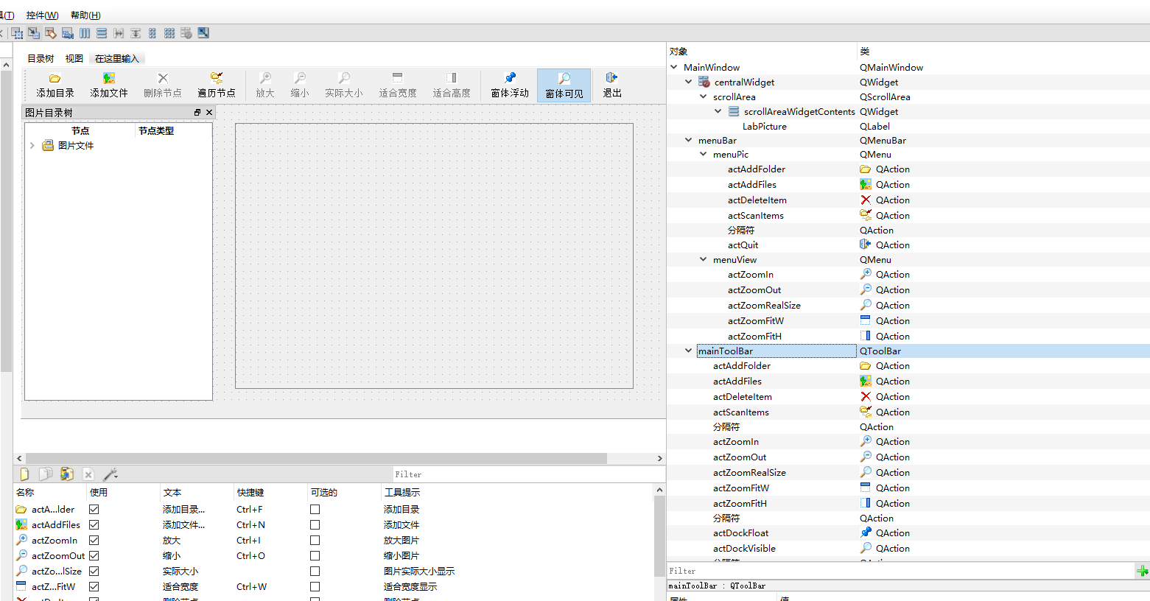This screenshot has height=601, width=1150.
Task: Apply the horizontal layout from the toolbar
Action: click(x=85, y=33)
